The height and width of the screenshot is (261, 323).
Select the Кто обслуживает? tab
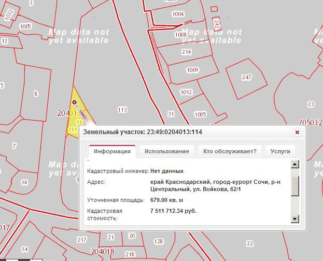[230, 151]
